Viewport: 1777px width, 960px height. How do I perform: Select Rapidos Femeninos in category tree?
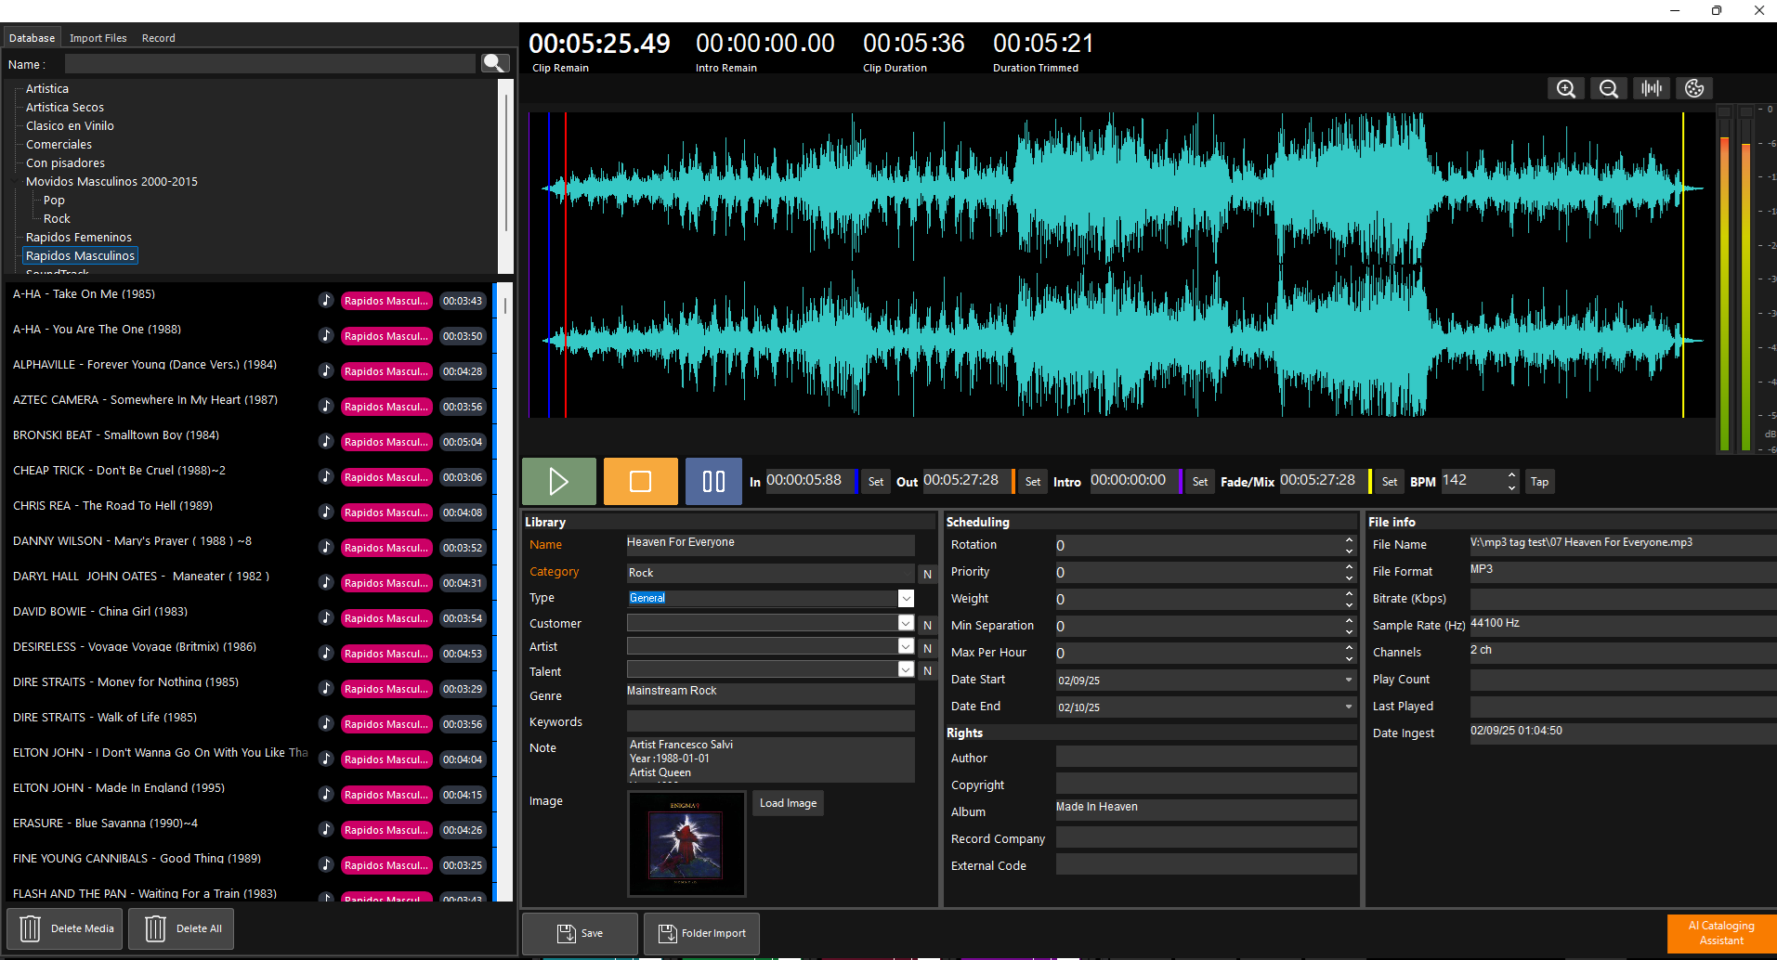(x=79, y=238)
